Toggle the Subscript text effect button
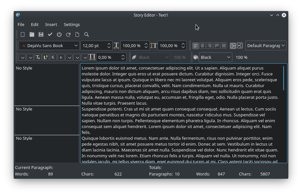 click(38, 58)
